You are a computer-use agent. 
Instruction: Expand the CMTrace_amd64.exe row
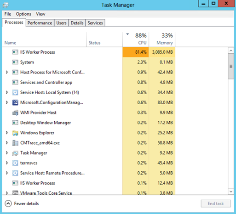click(7, 143)
